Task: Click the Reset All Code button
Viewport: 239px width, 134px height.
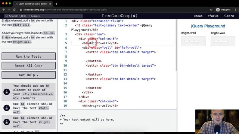Action: 28,66
